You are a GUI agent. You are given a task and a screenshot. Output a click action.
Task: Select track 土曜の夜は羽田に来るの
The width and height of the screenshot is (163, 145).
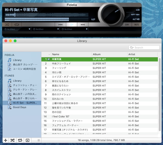click(x=100, y=103)
